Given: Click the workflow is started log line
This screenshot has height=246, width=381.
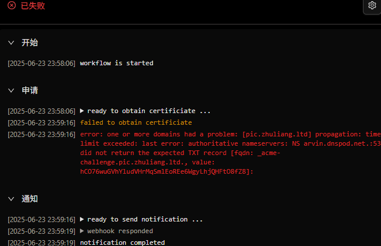Looking at the screenshot, I should pyautogui.click(x=117, y=64).
